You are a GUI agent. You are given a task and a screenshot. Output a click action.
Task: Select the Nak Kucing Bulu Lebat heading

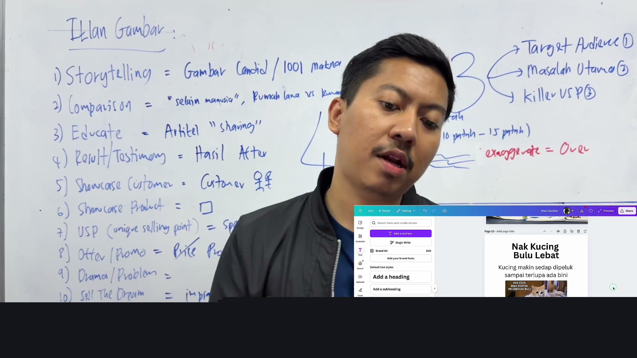click(536, 251)
